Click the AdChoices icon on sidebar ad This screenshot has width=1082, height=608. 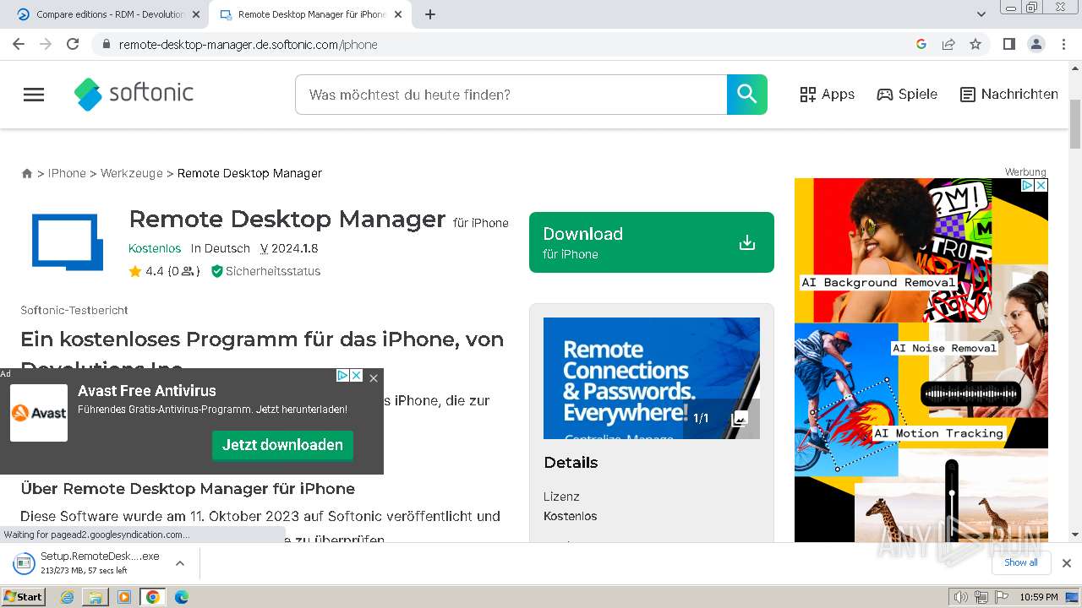pyautogui.click(x=1028, y=185)
